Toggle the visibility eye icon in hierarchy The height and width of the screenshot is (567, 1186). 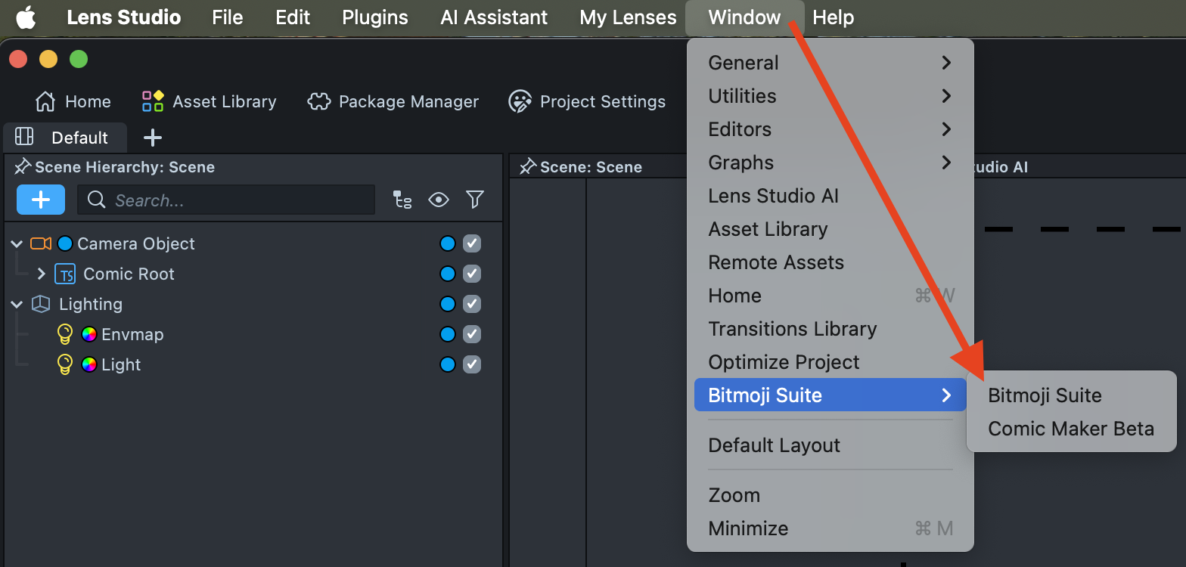click(x=439, y=200)
